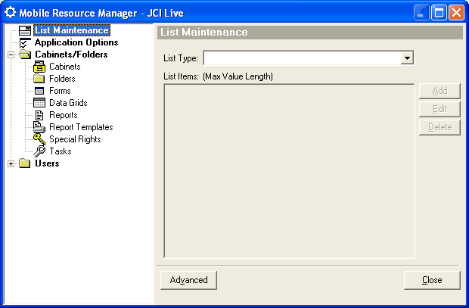469x308 pixels.
Task: Click the Reports document icon
Action: 39,115
